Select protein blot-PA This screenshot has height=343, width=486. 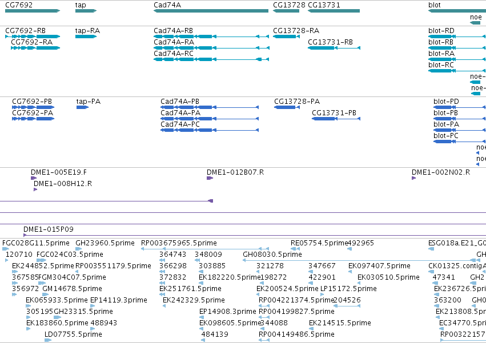point(460,130)
